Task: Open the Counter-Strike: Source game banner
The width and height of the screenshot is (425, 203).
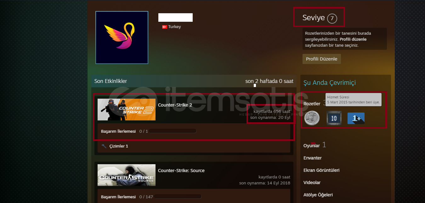Action: 127,175
